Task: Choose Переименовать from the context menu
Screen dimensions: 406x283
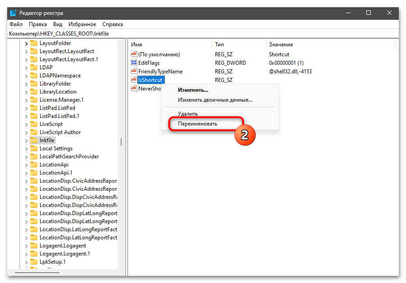Action: (x=197, y=124)
